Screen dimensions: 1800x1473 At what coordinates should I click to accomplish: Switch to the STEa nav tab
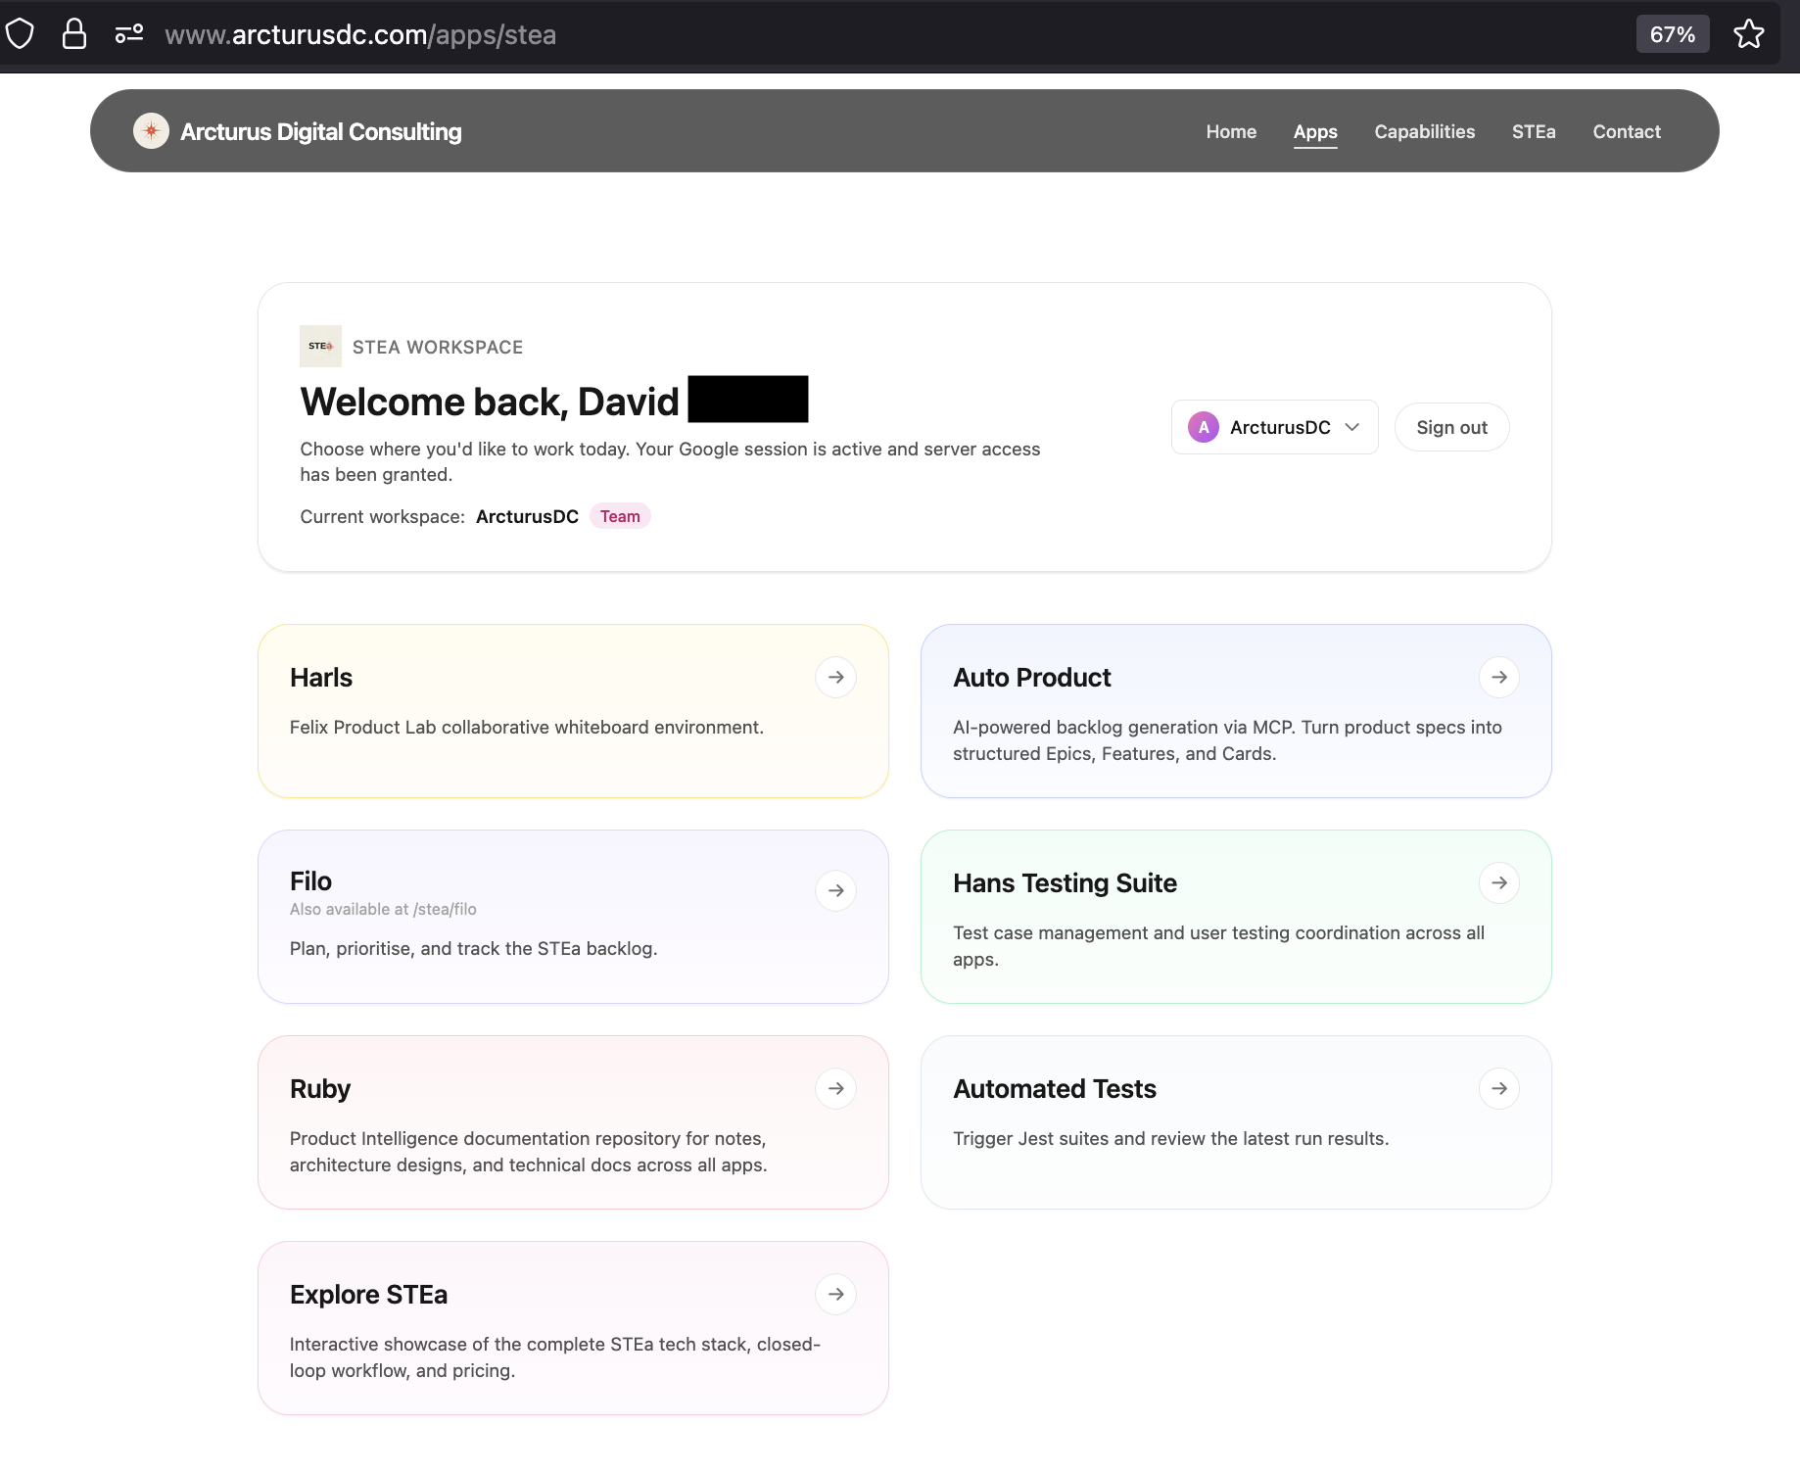(x=1534, y=131)
